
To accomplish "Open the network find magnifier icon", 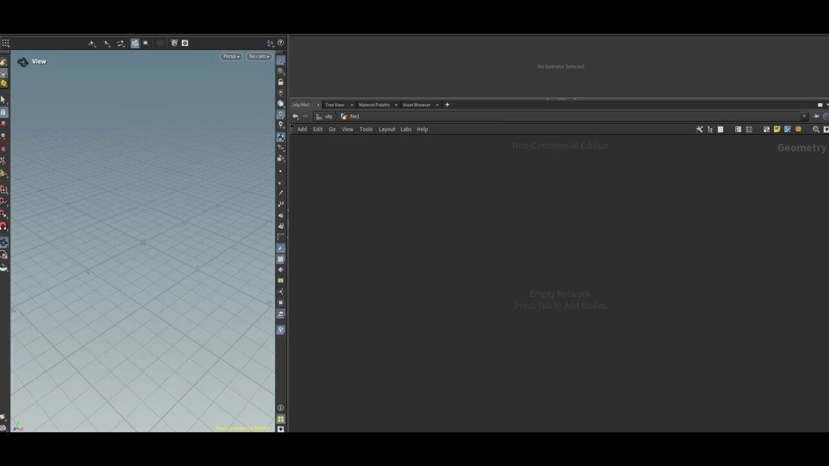I will (816, 129).
